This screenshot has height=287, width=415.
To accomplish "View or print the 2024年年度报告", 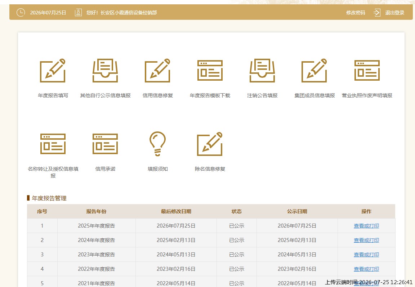I will 366,240.
